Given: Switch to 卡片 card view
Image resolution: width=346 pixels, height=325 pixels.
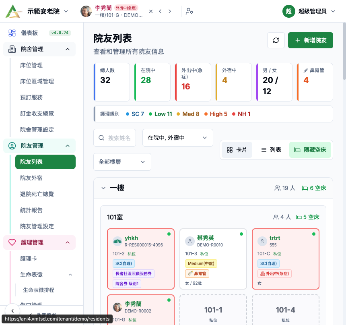Looking at the screenshot, I should tap(237, 150).
